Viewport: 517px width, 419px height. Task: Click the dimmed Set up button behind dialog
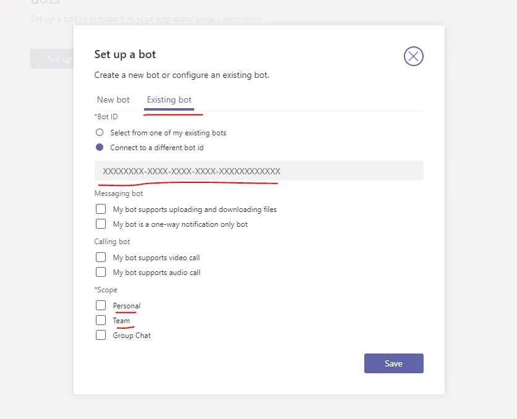coord(51,59)
